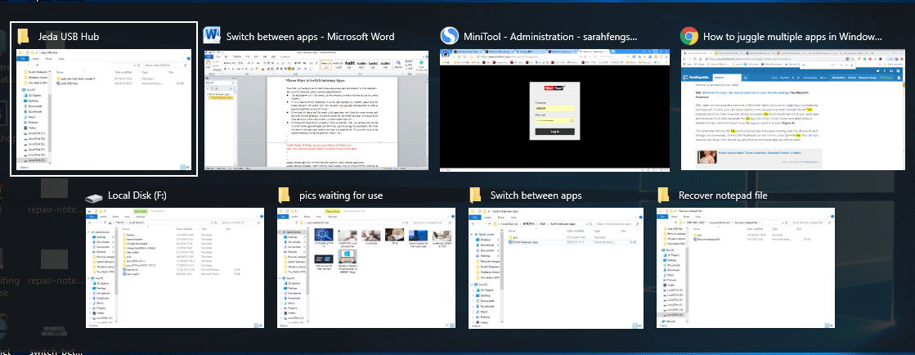Switch to Switch between apps folder thumbnail
Screen dimensions: 915x355
(x=558, y=267)
